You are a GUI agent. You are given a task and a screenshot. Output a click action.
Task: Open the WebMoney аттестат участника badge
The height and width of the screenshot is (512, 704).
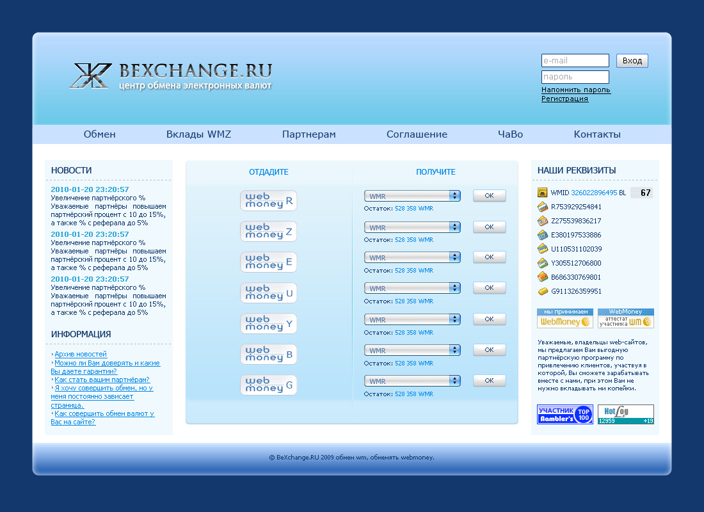626,318
